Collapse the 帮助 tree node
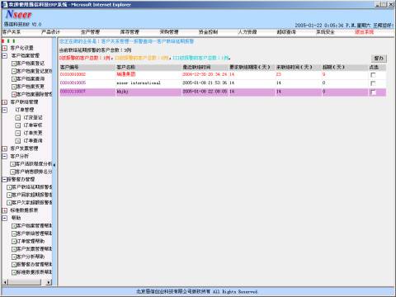The height and width of the screenshot is (297, 396). pos(5,218)
